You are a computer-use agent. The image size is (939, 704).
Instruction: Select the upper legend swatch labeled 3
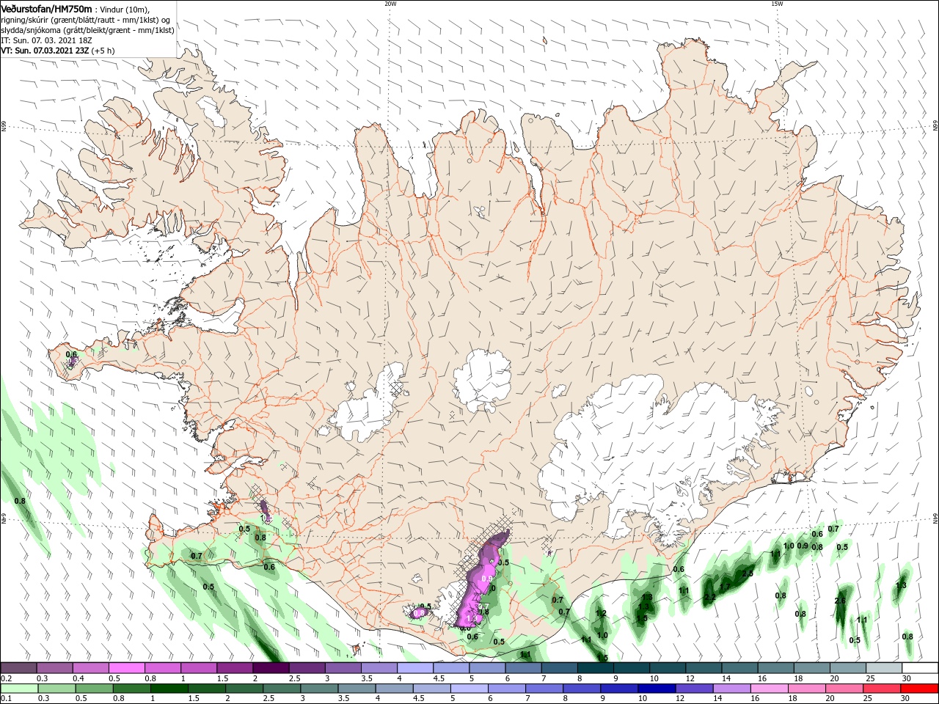(343, 668)
